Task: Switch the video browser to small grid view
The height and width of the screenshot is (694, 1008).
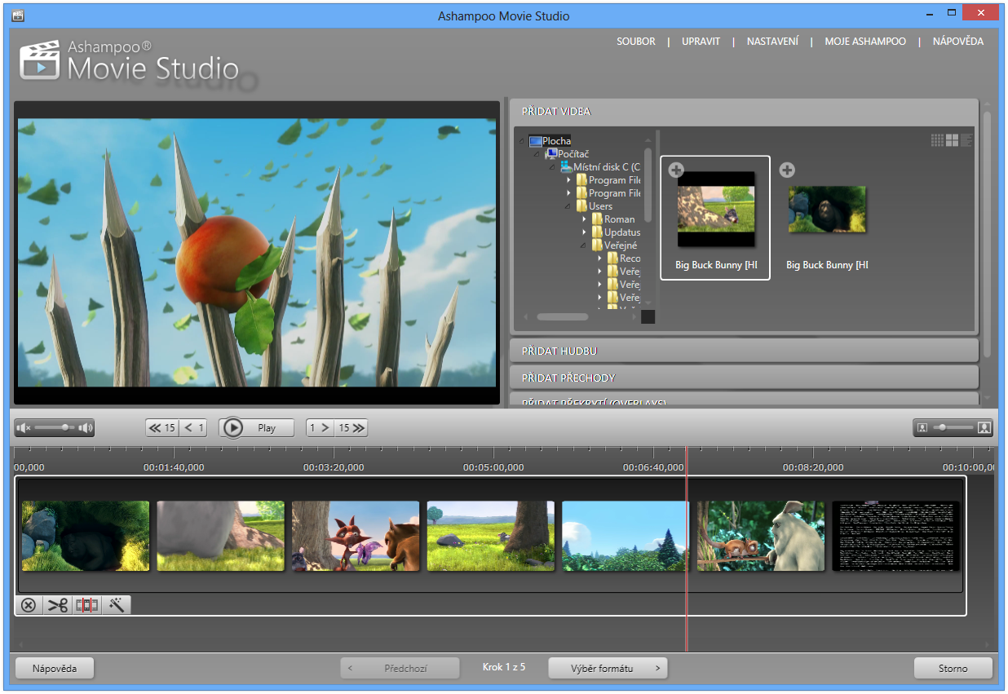Action: (937, 140)
